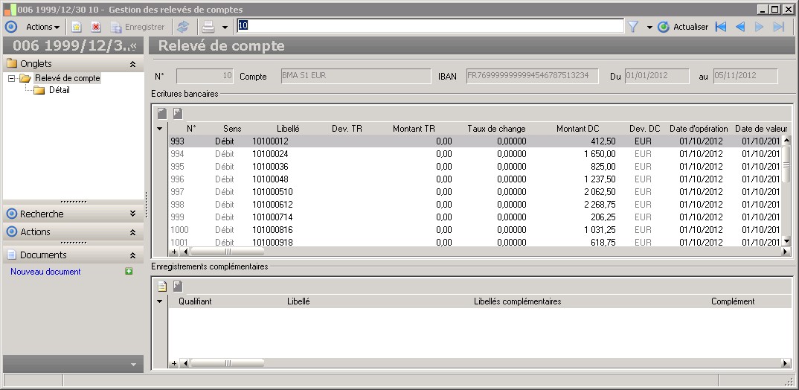Expand the Recherche panel

(x=132, y=214)
